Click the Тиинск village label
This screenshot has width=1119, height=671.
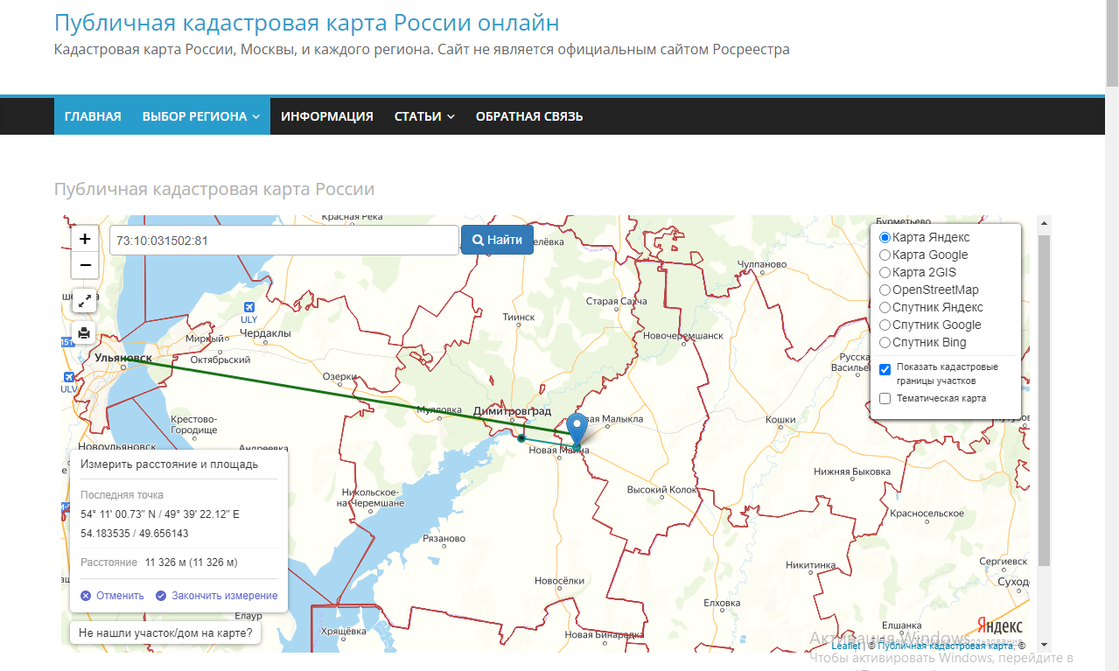(x=518, y=318)
